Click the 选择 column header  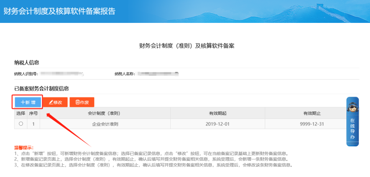point(21,113)
